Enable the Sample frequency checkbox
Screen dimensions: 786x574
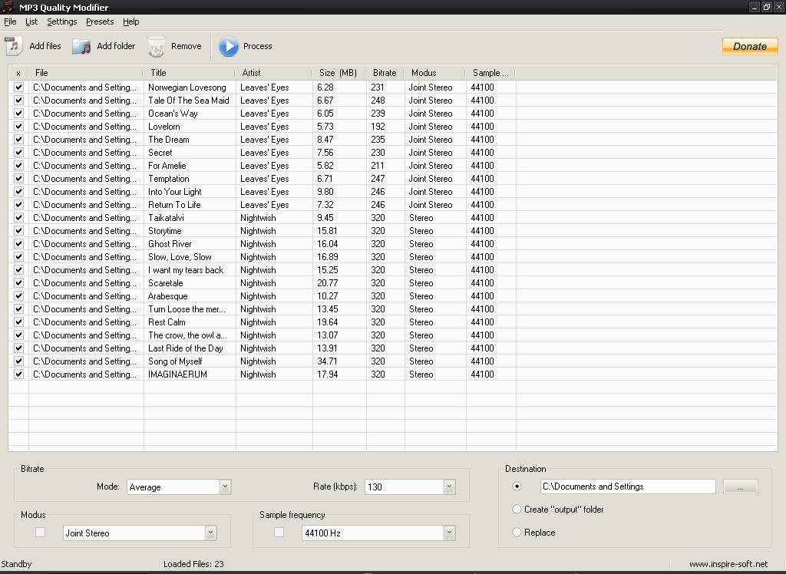279,532
